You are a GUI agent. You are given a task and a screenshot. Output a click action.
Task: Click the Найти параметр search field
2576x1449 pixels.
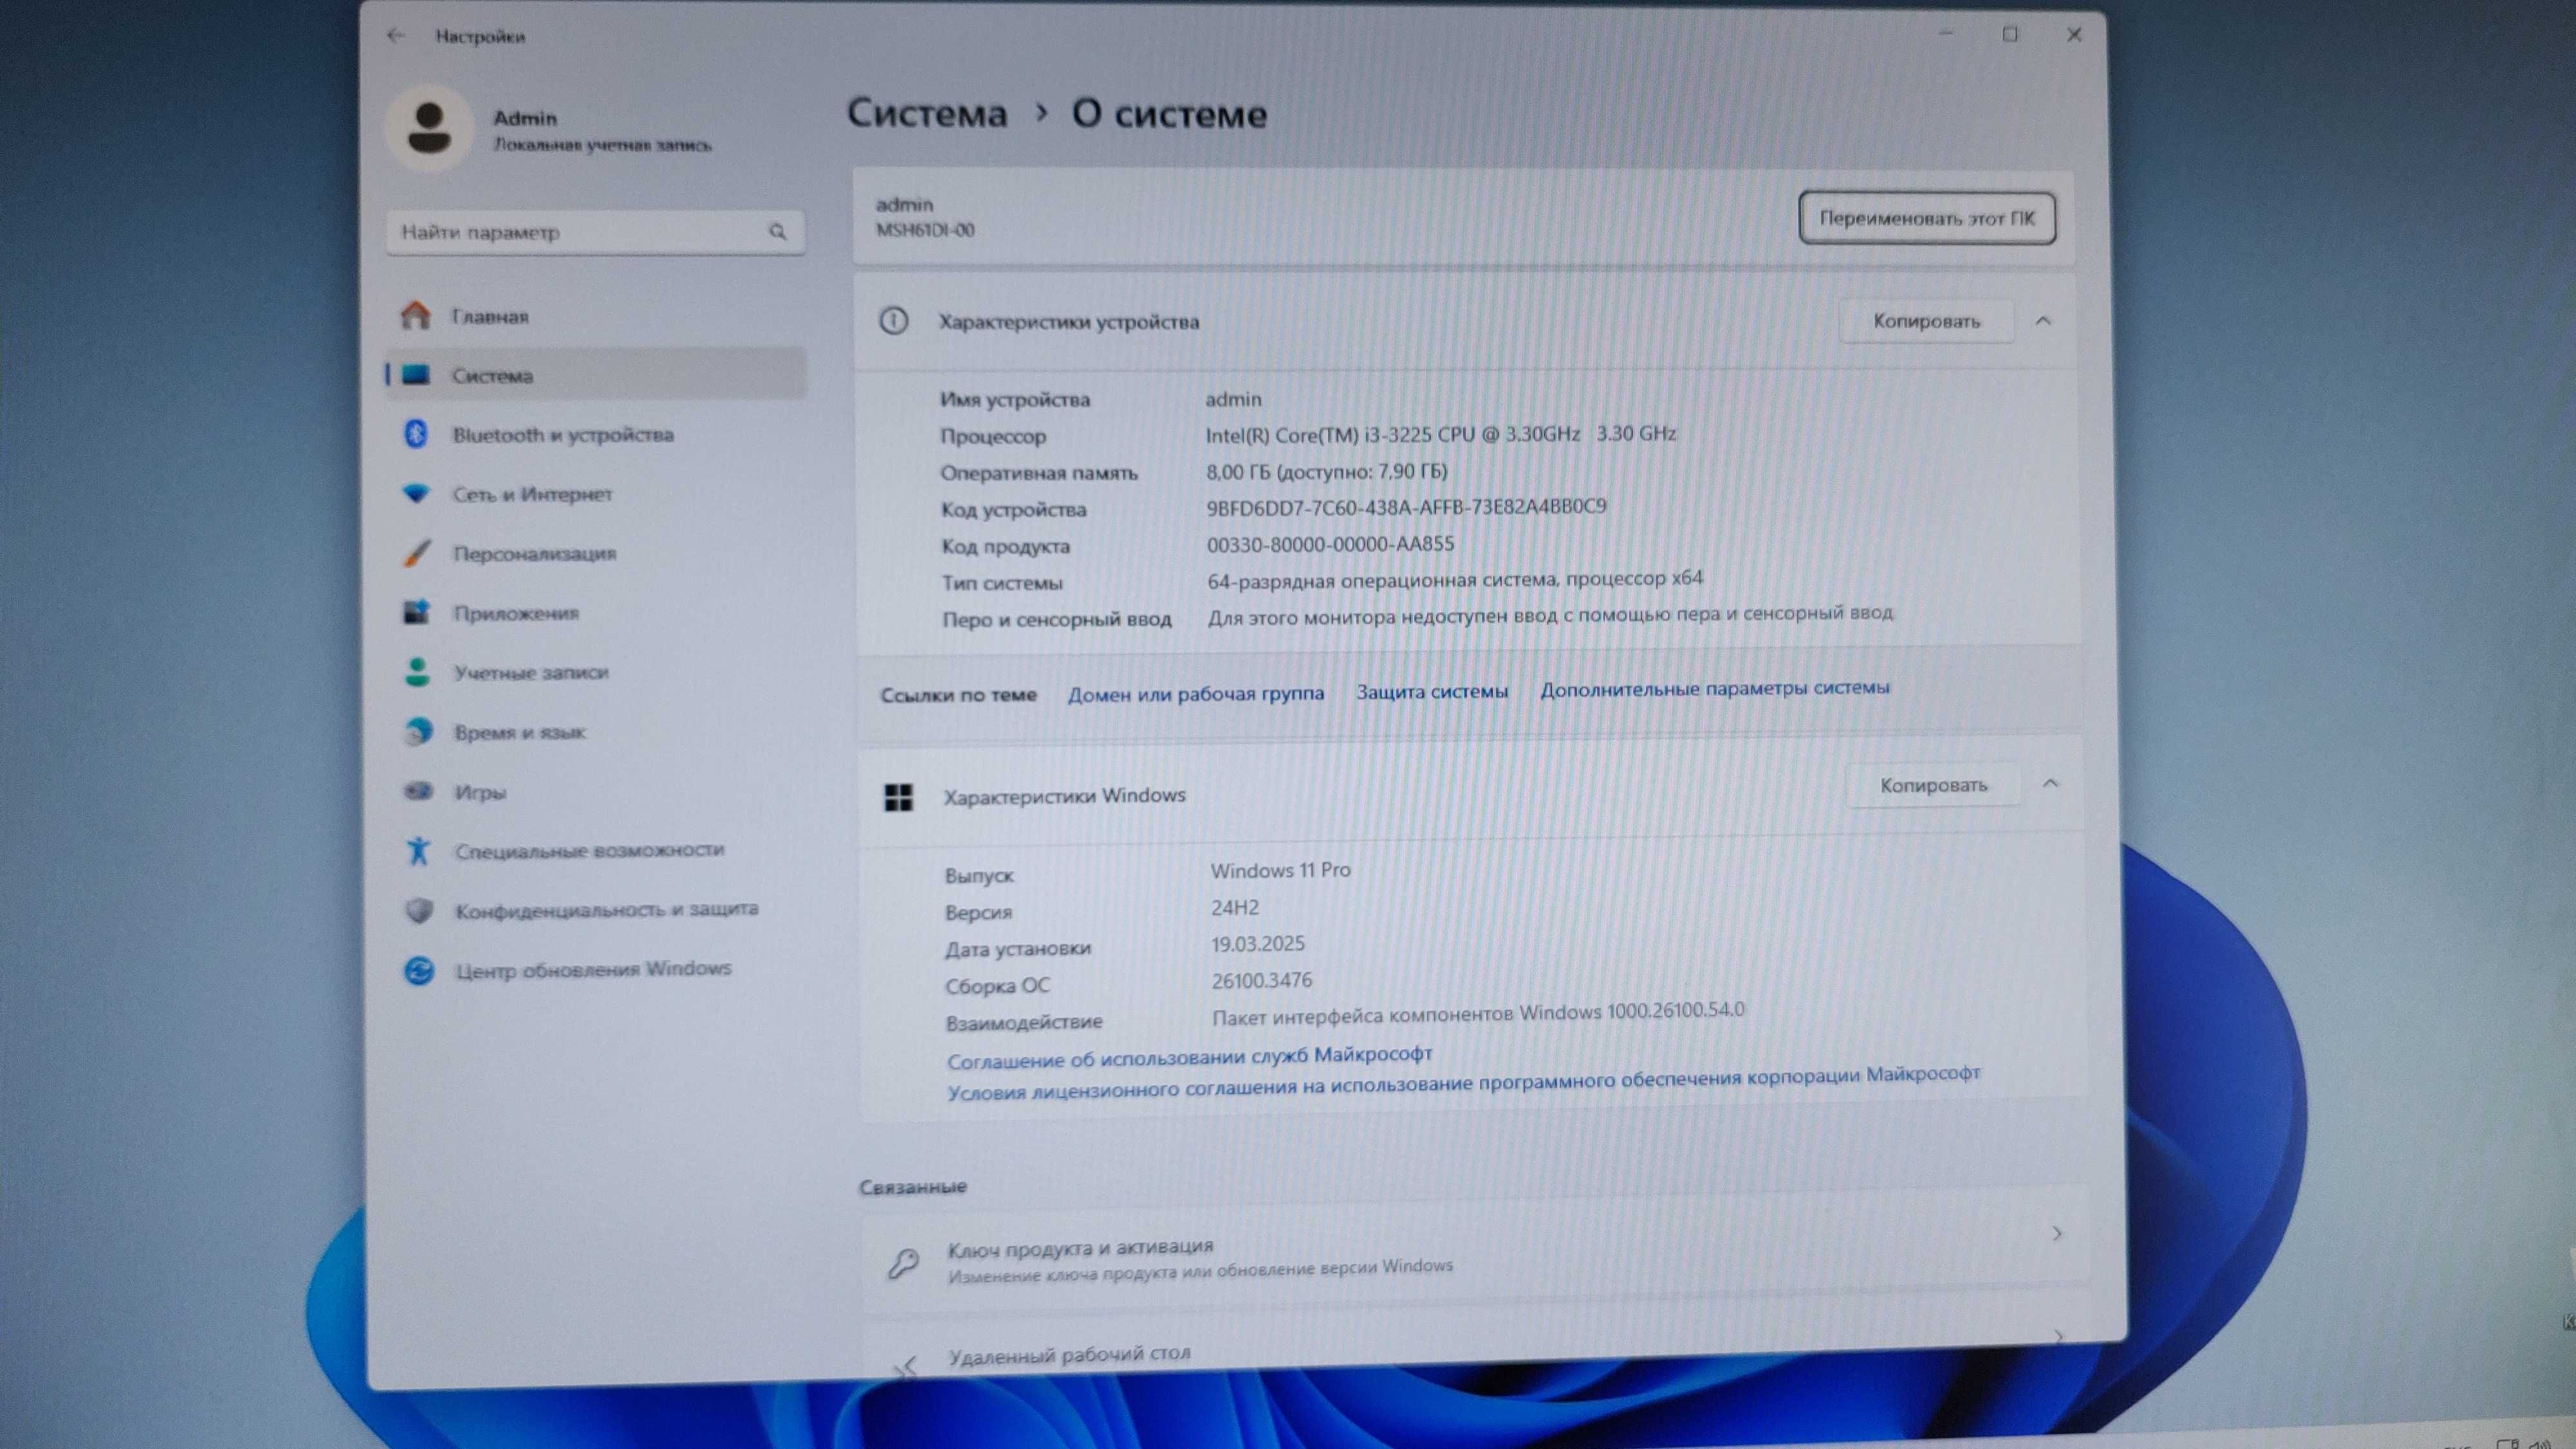pos(595,232)
